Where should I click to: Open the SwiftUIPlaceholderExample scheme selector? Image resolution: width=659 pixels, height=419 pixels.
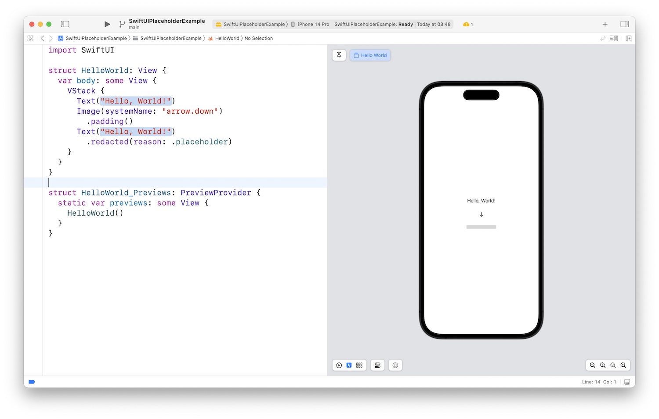pyautogui.click(x=250, y=24)
